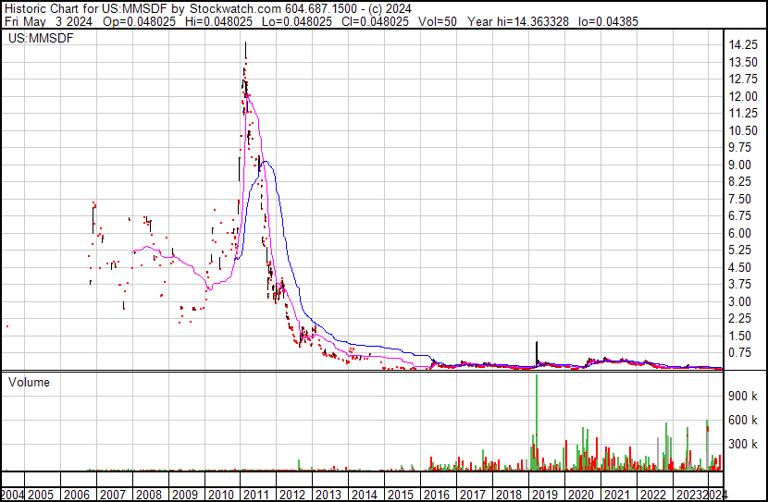
Task: Click the 14.25 price axis label
Action: (x=744, y=45)
